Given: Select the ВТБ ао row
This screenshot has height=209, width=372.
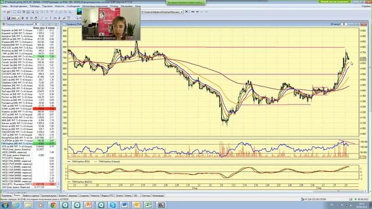Looking at the screenshot, I should (x=28, y=146).
